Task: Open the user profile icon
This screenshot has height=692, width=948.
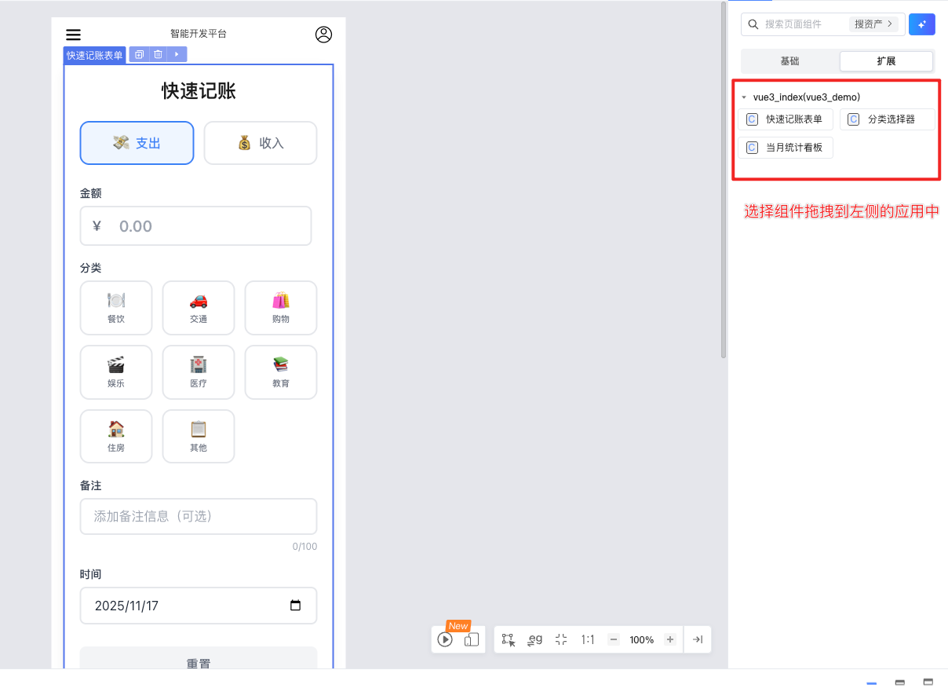Action: [323, 35]
